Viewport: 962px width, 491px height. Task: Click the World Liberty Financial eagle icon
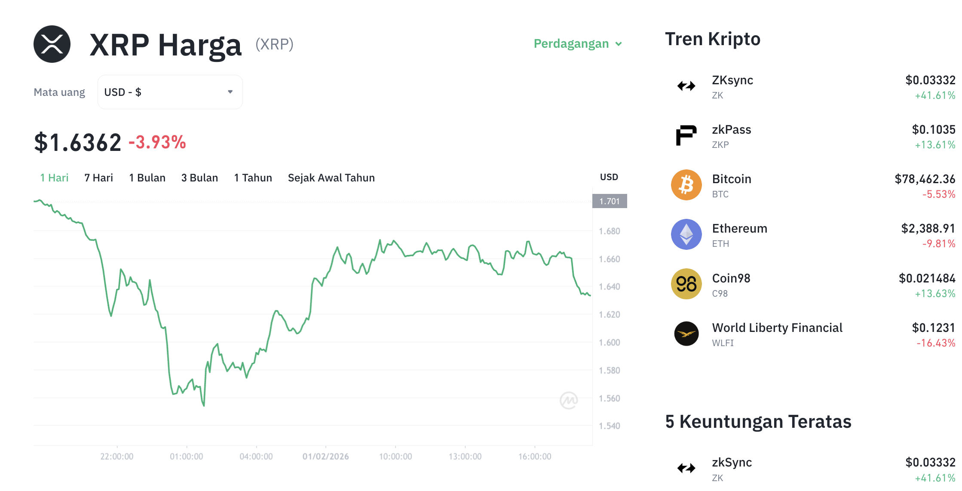pyautogui.click(x=686, y=333)
